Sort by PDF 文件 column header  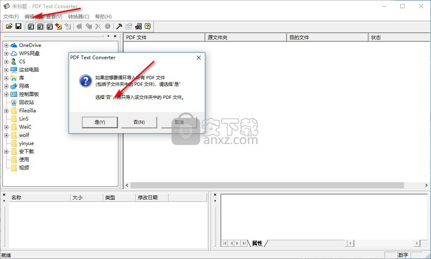tap(164, 38)
